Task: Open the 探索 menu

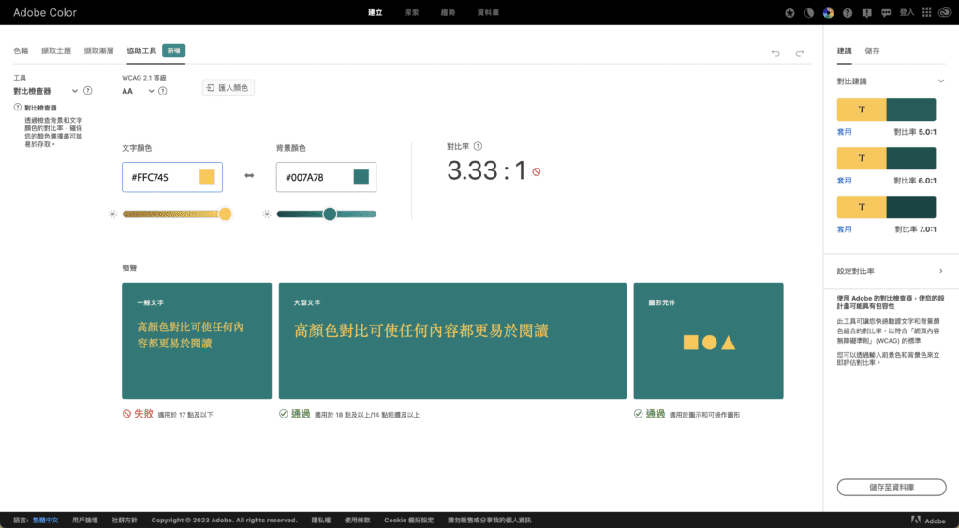Action: (x=412, y=13)
